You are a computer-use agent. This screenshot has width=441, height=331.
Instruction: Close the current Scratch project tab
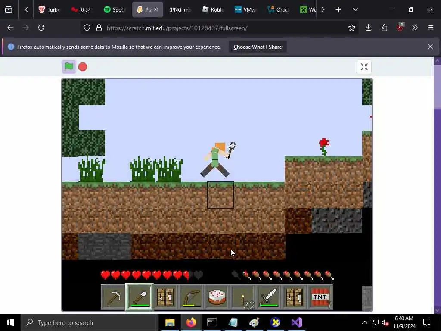pos(156,9)
